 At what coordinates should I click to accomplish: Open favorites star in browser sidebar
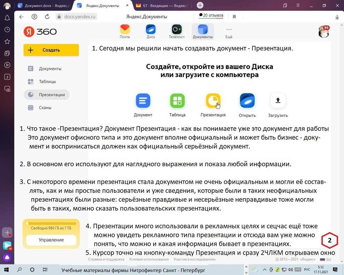(7, 42)
